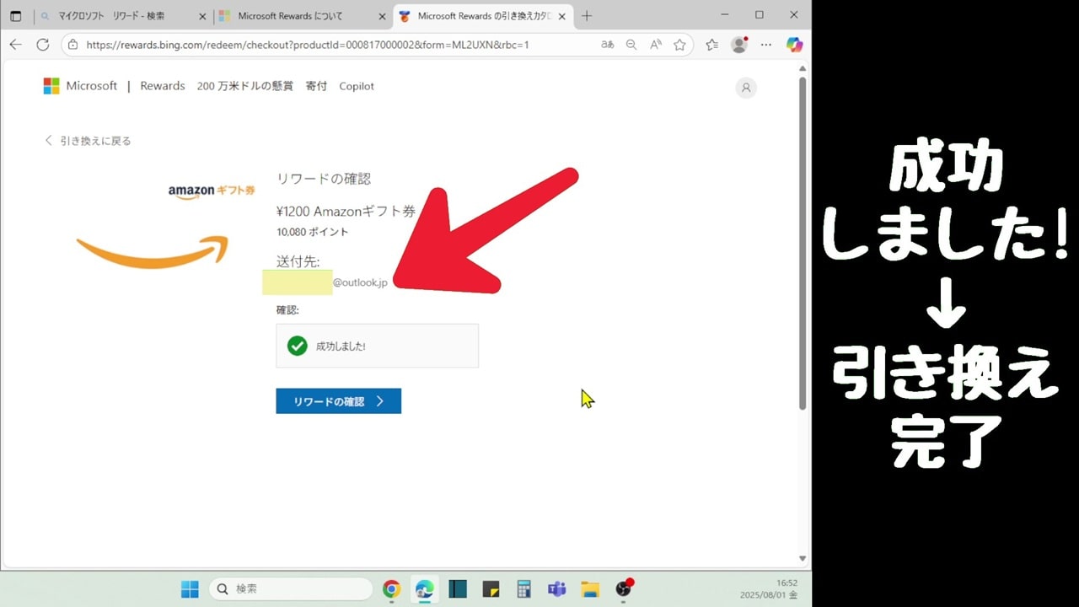Go back with the browser back arrow
This screenshot has height=607, width=1079.
click(15, 45)
